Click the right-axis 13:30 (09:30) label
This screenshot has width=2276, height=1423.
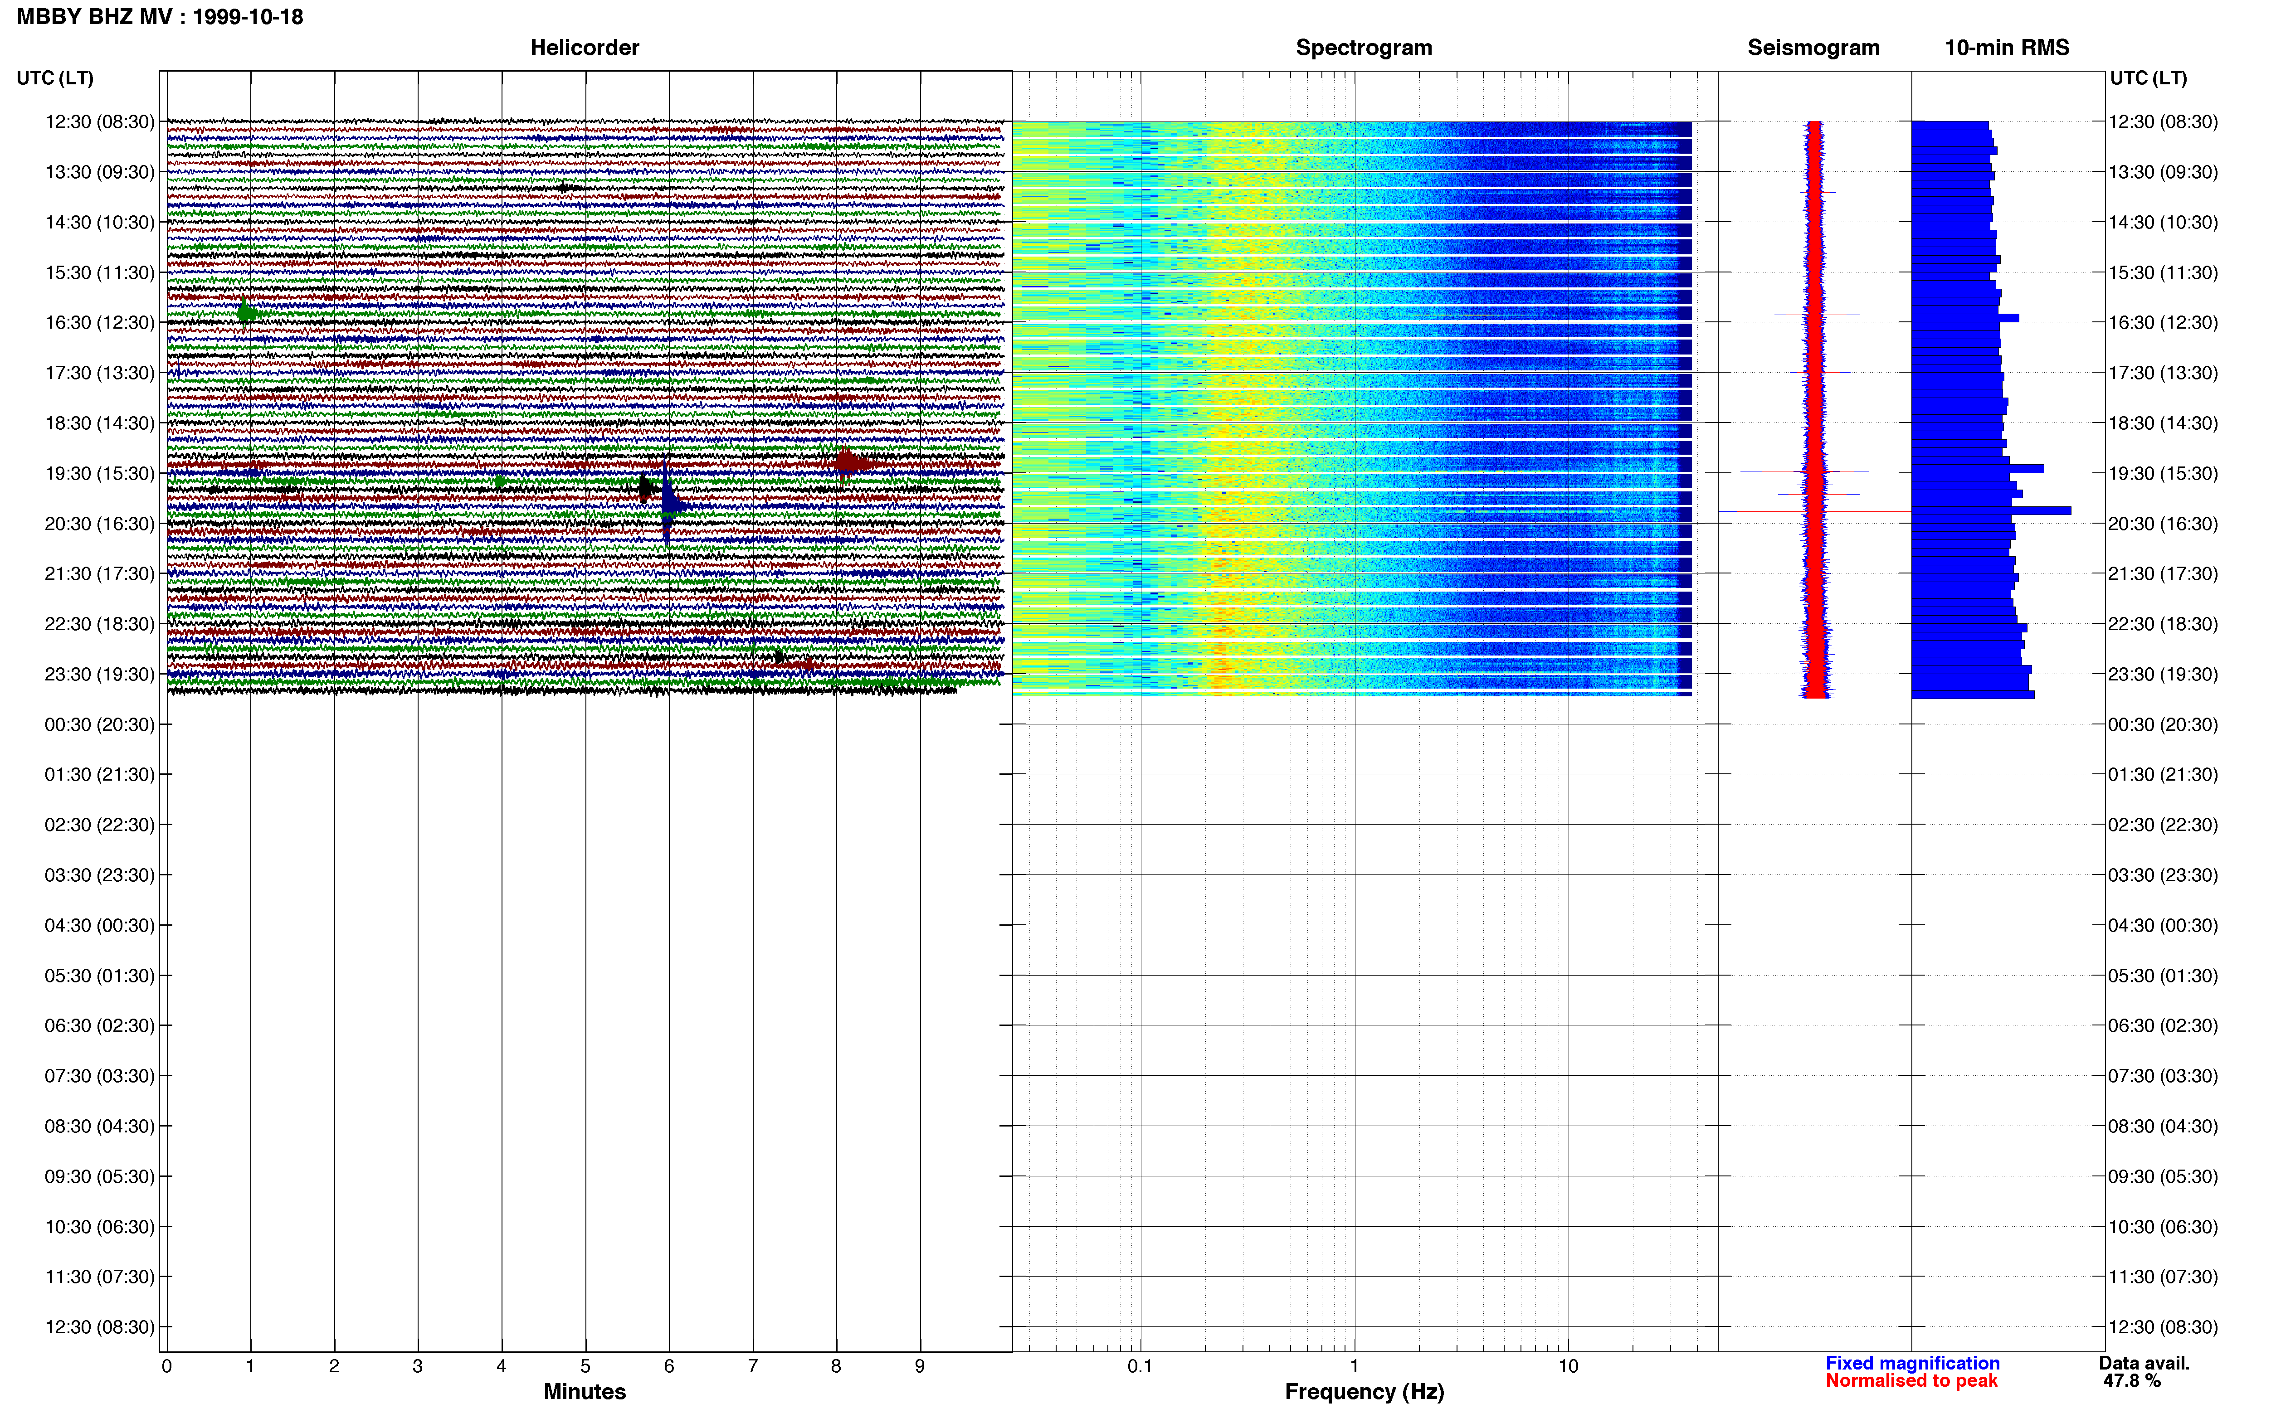(x=2163, y=172)
